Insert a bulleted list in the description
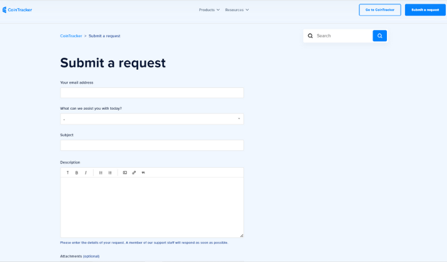447x262 pixels. point(110,173)
